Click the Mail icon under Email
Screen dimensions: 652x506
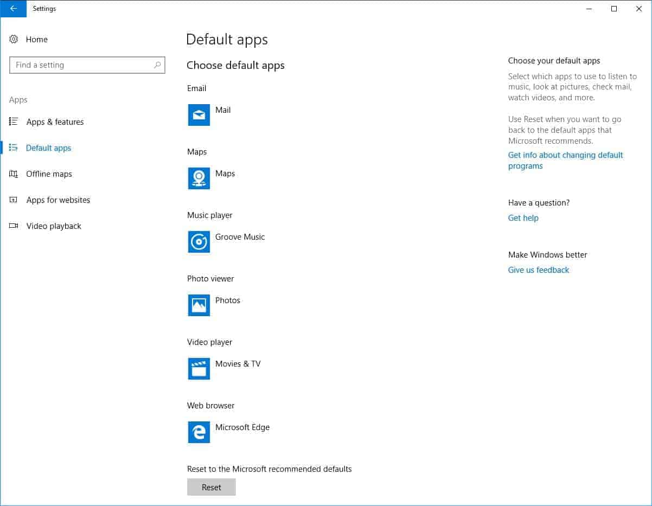[x=199, y=115]
